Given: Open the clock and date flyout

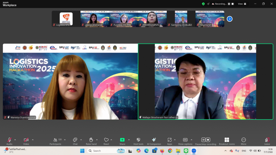Looking at the screenshot, I should coord(268,151).
